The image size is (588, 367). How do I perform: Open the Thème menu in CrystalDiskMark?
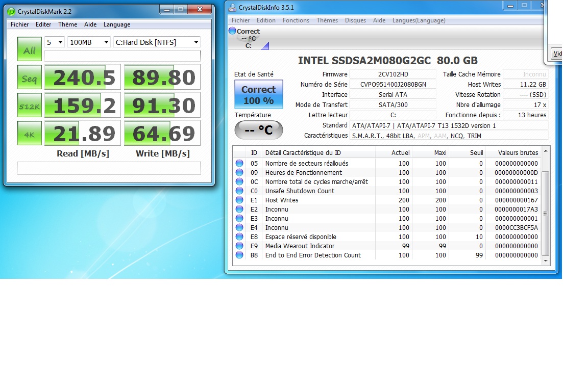pos(67,24)
